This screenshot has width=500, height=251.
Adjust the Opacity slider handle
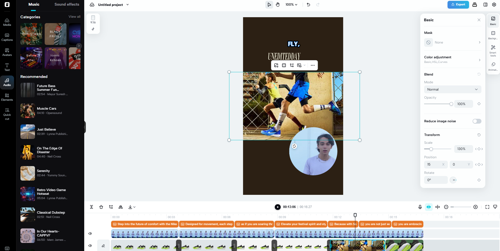[x=451, y=104]
